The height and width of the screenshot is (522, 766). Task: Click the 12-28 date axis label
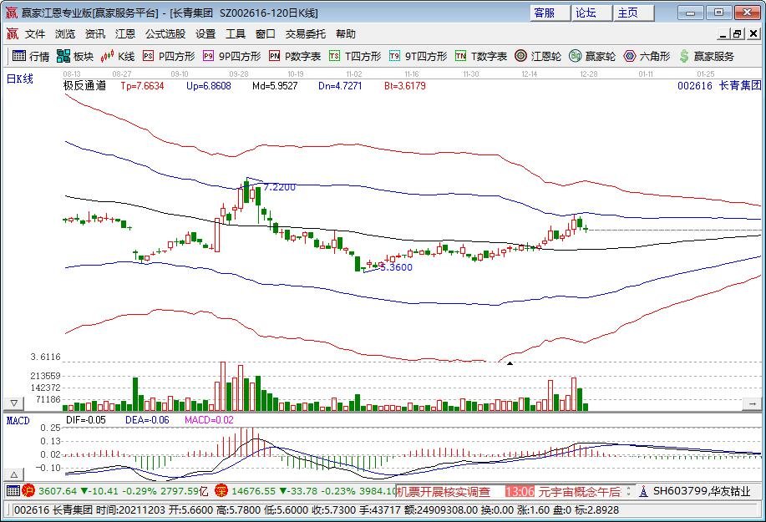tap(589, 74)
